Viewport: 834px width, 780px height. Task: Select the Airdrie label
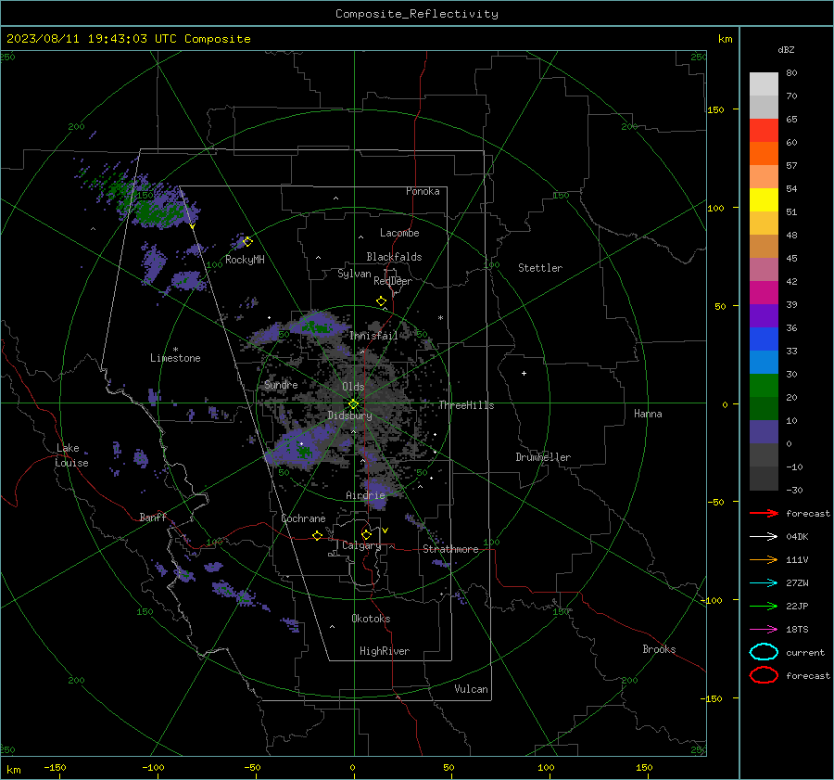[x=365, y=495]
